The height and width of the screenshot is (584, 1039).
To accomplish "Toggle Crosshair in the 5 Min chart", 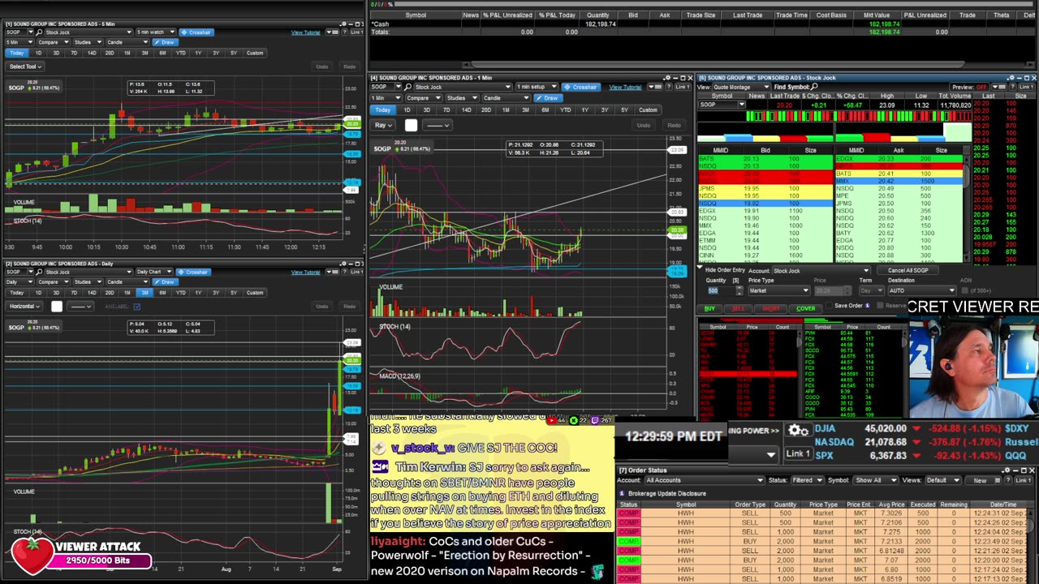I will pyautogui.click(x=196, y=32).
